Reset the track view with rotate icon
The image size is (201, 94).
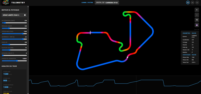pos(197,20)
